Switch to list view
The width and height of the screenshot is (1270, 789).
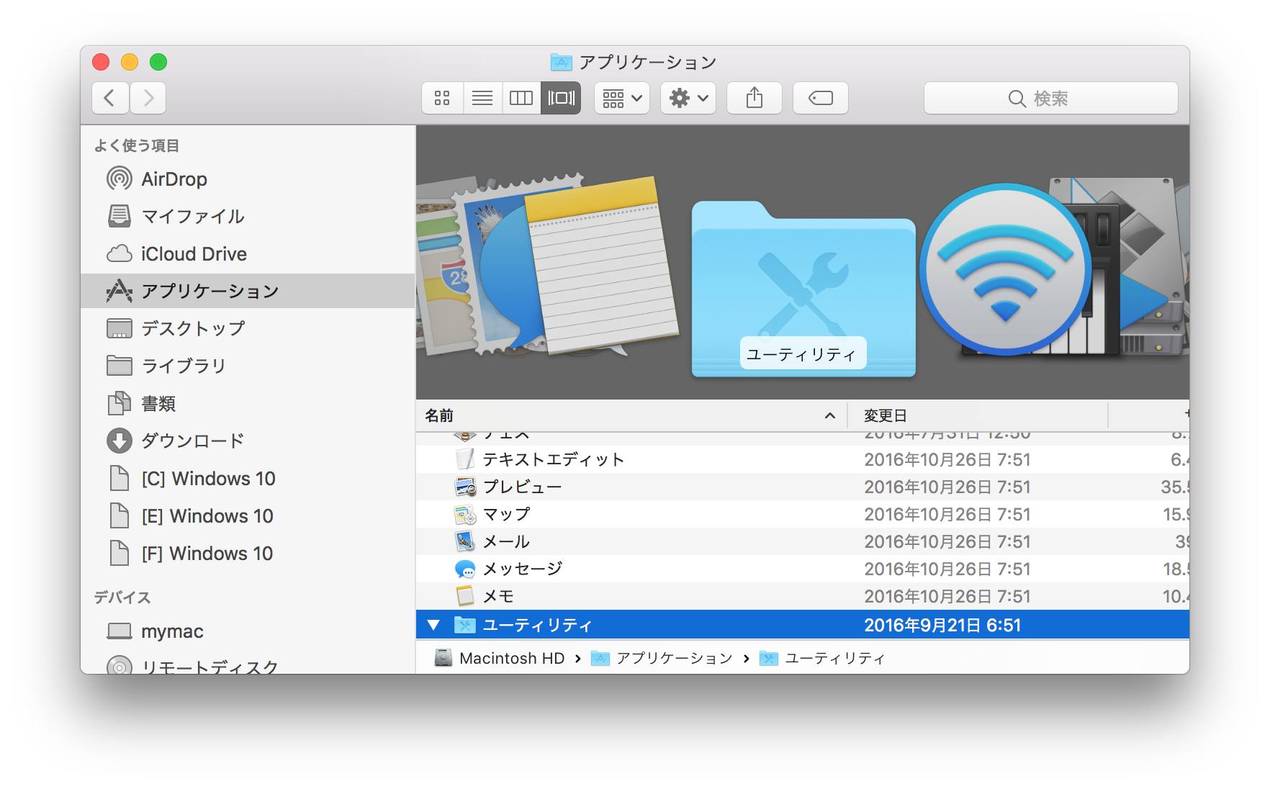tap(482, 98)
